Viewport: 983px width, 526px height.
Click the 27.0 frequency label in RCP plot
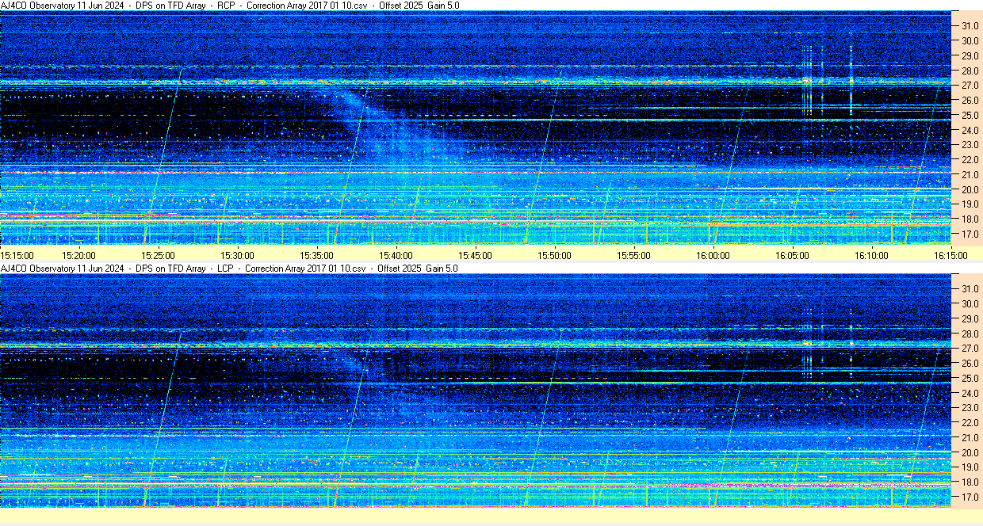point(970,86)
